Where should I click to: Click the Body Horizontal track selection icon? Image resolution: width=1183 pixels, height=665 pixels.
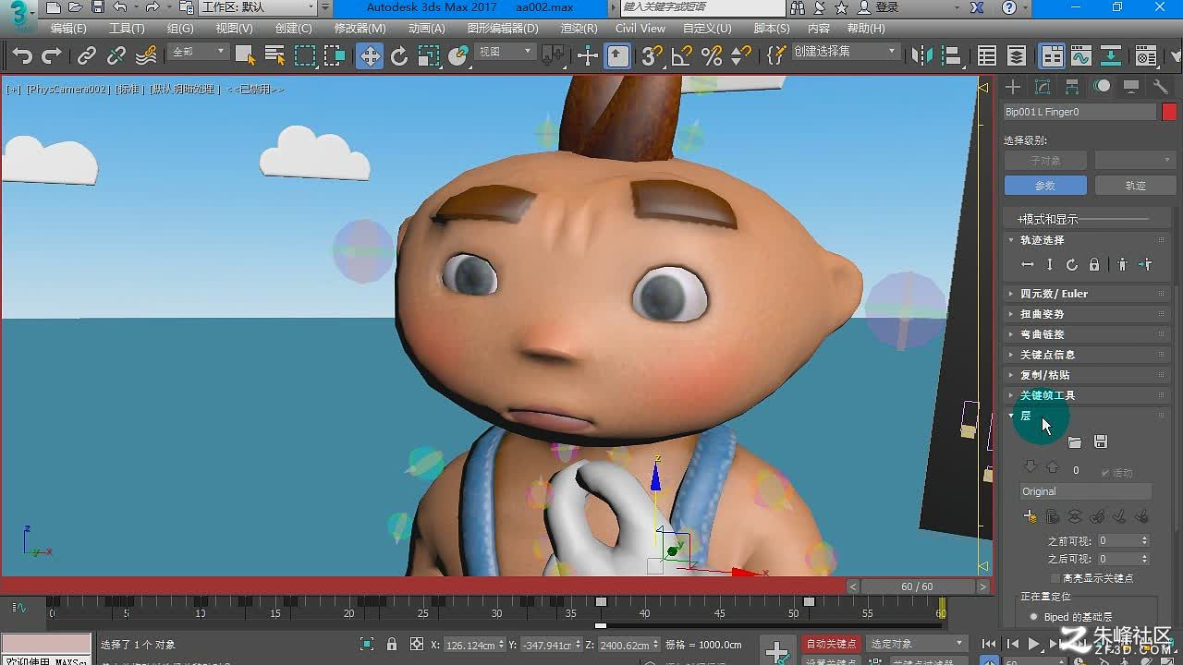tap(1028, 265)
